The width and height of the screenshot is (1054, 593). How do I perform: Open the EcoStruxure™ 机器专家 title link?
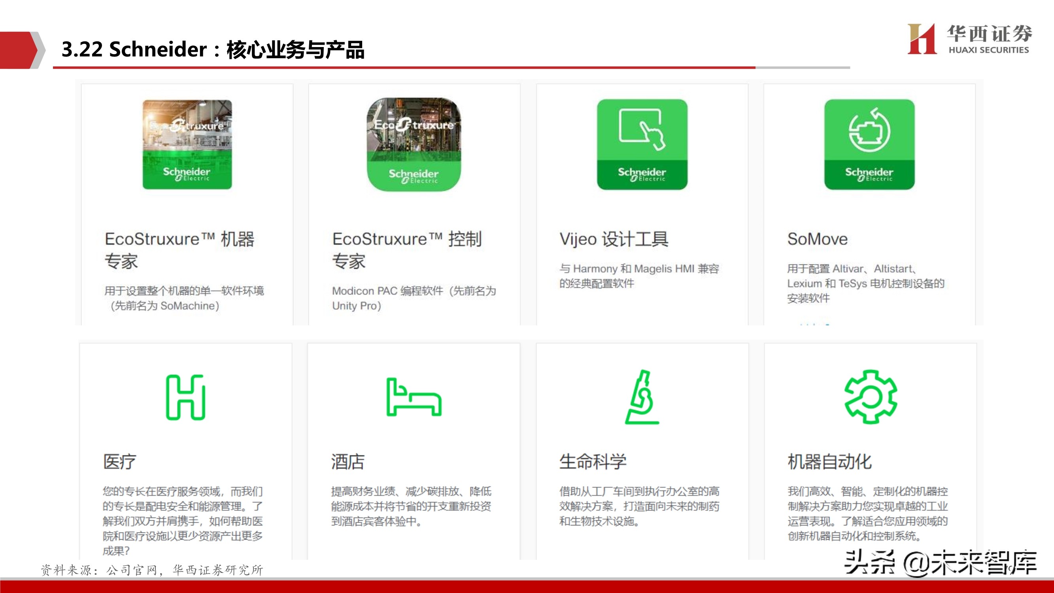[179, 250]
